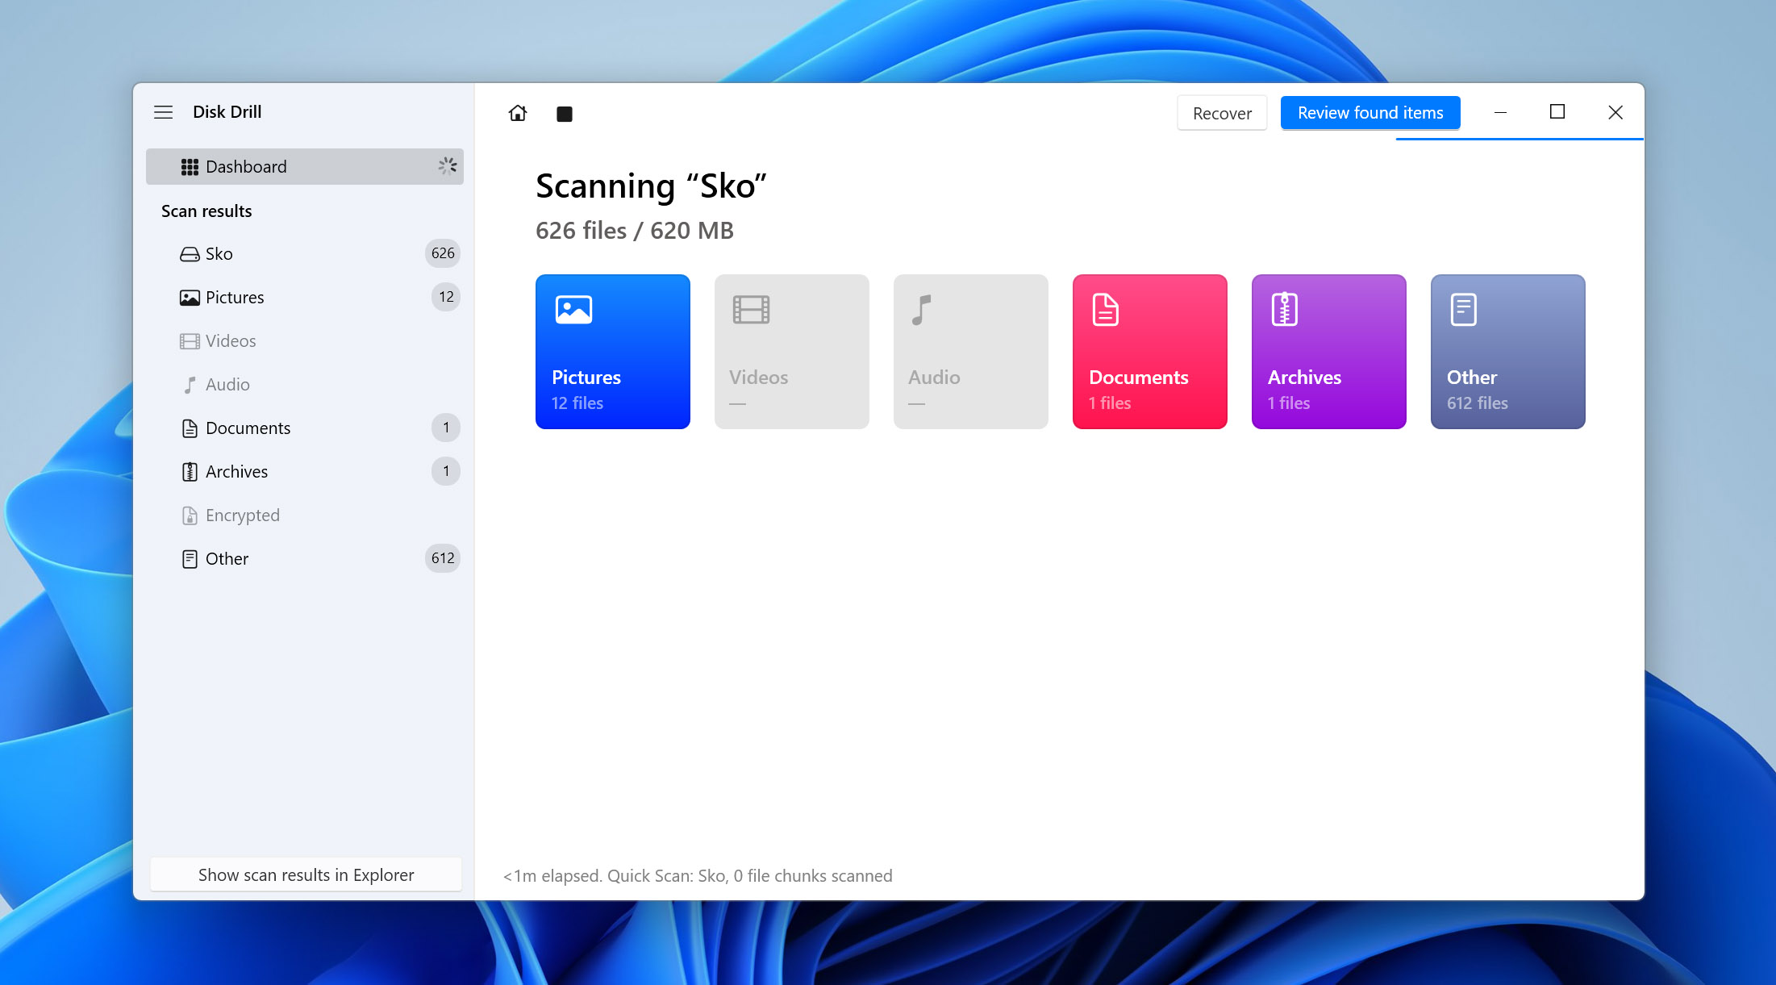The width and height of the screenshot is (1776, 985).
Task: Click the 1 badge beside sidebar Documents
Action: tap(446, 428)
